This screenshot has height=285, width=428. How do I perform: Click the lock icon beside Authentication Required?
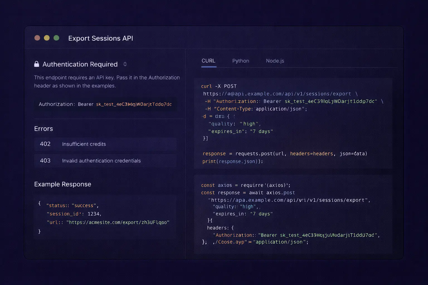(x=37, y=64)
